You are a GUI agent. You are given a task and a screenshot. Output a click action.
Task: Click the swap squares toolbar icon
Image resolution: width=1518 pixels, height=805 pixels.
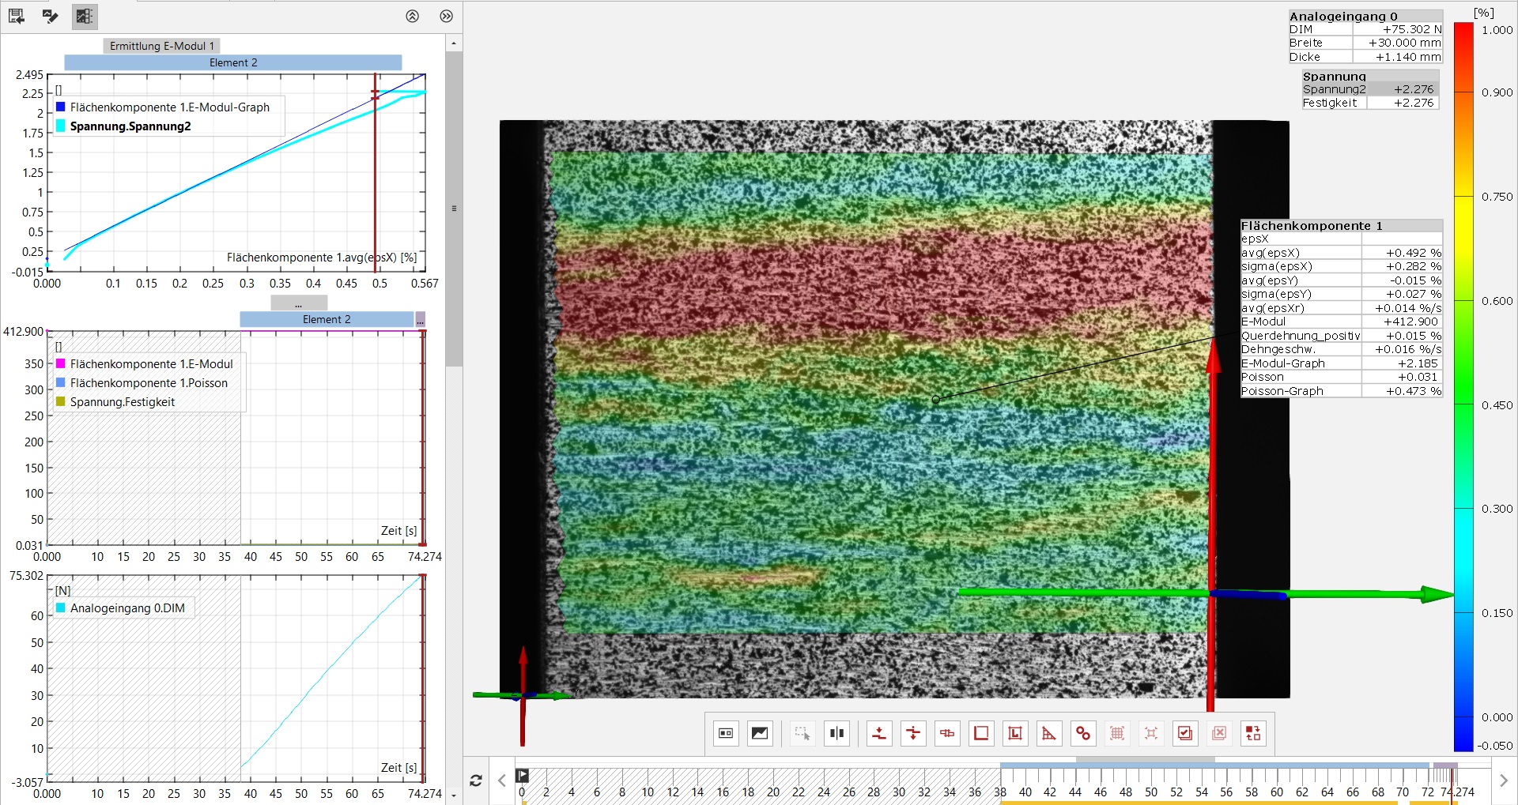(x=1253, y=733)
